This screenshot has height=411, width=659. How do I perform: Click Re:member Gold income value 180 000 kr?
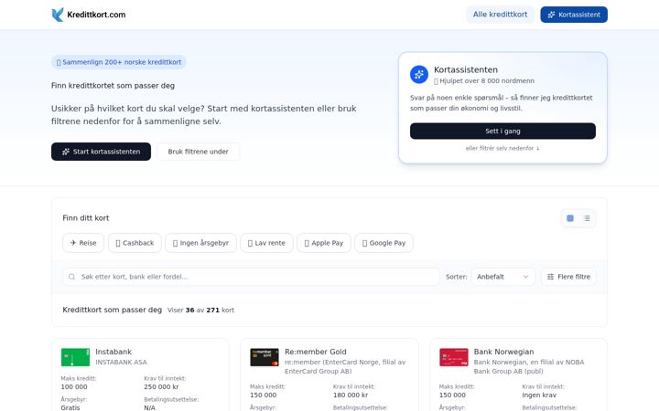pyautogui.click(x=351, y=395)
